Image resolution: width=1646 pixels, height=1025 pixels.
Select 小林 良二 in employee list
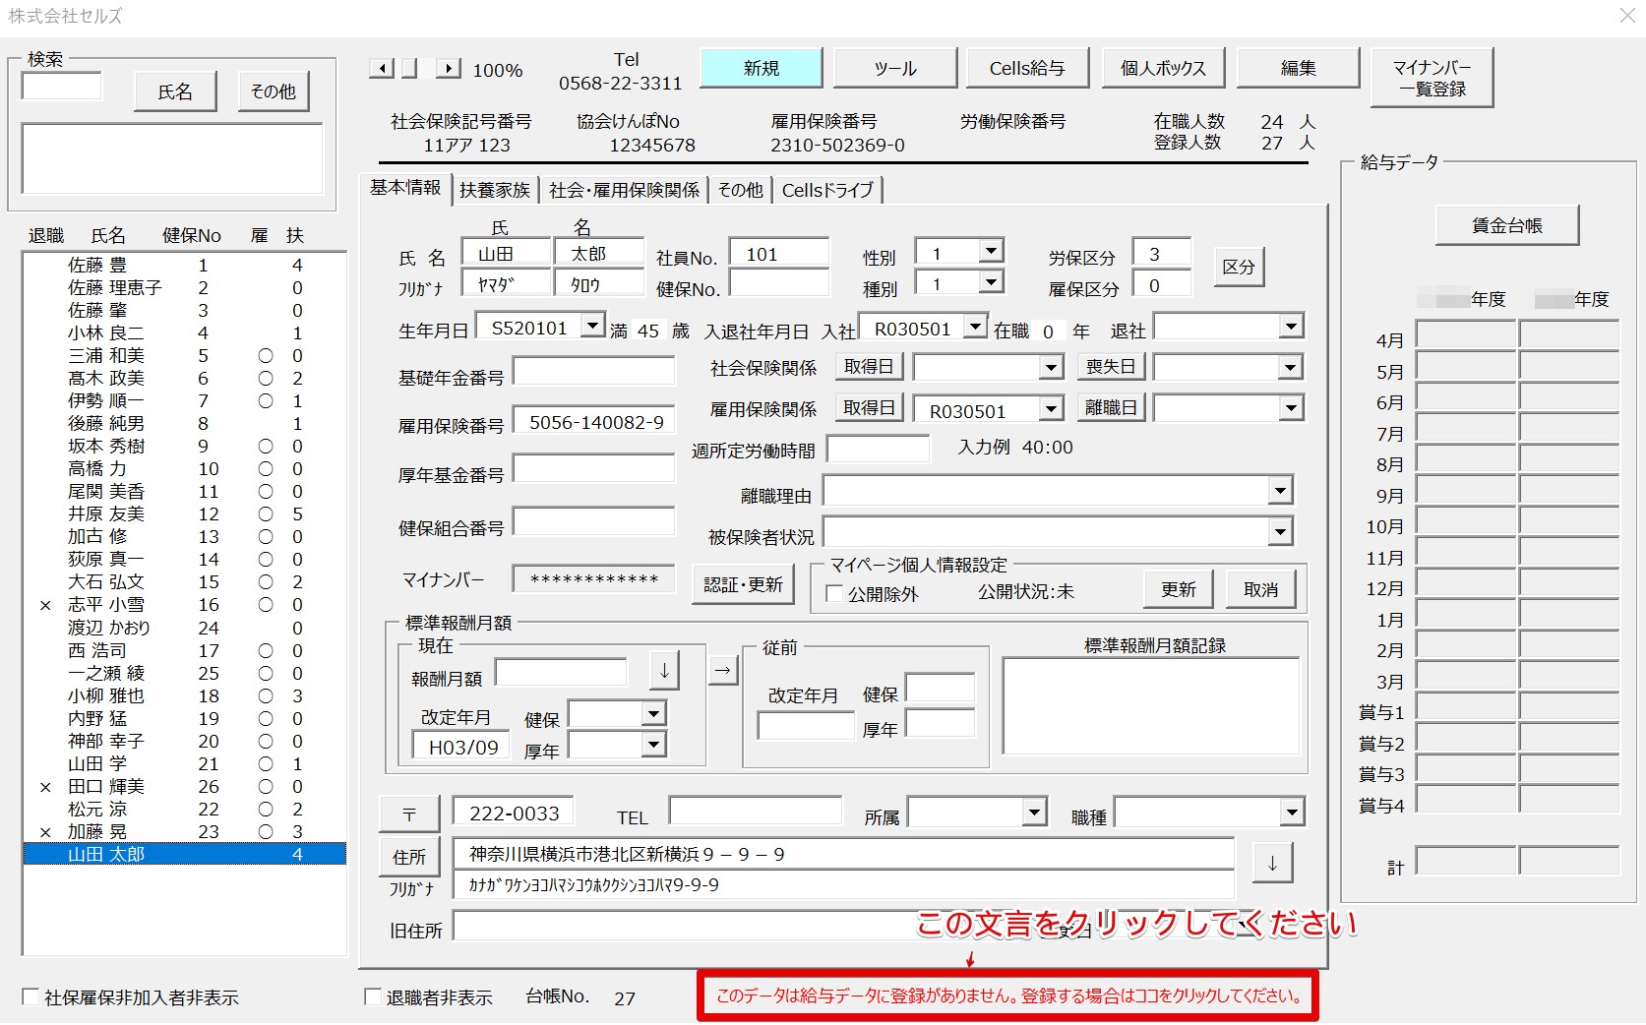tap(185, 332)
